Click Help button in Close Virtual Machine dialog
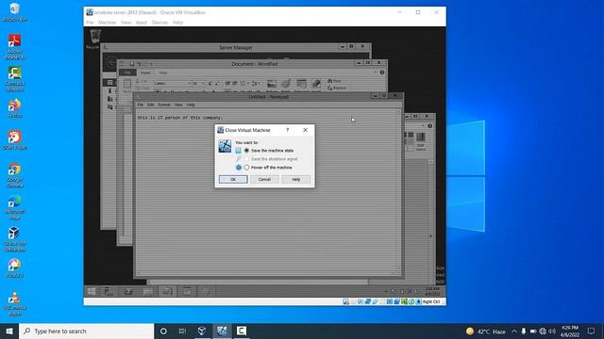 295,180
